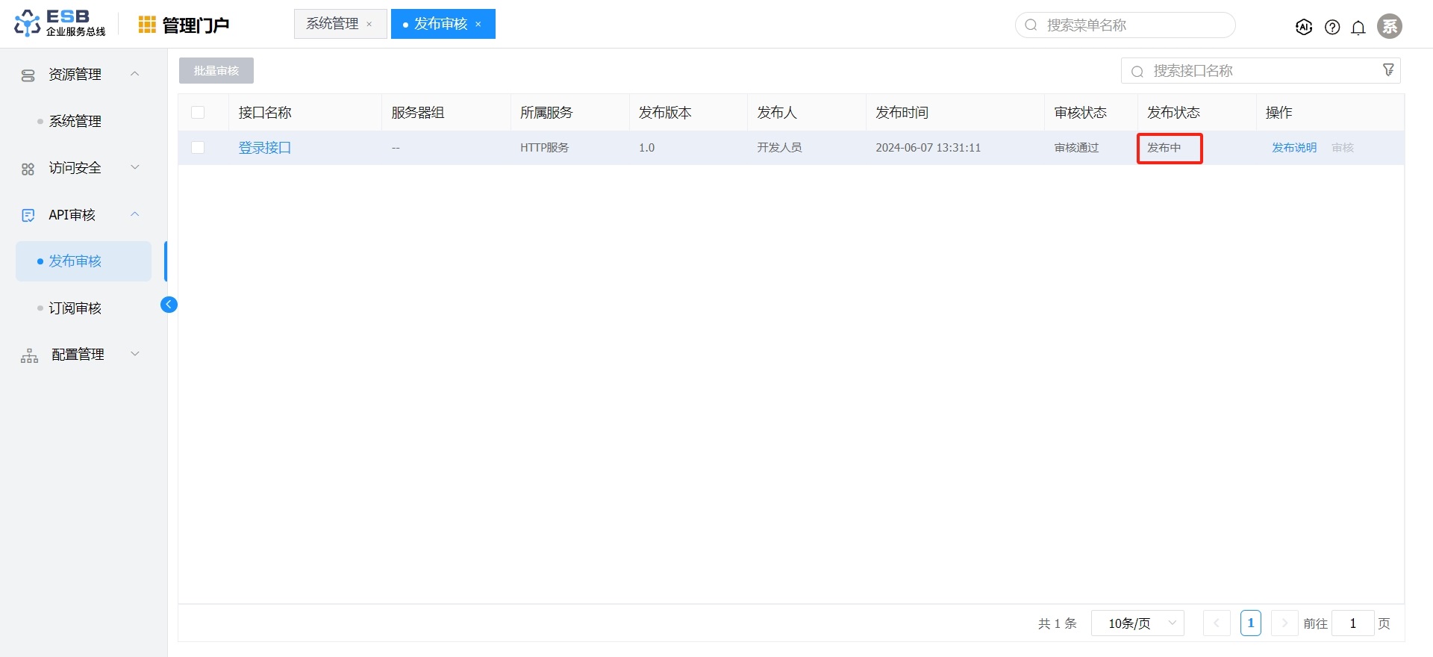Open the management portal grid icon
The width and height of the screenshot is (1433, 657).
pyautogui.click(x=147, y=25)
